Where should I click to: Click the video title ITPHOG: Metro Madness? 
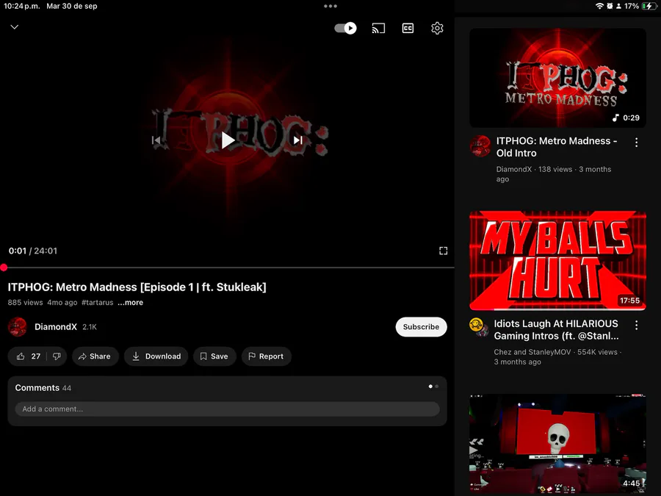click(x=137, y=287)
